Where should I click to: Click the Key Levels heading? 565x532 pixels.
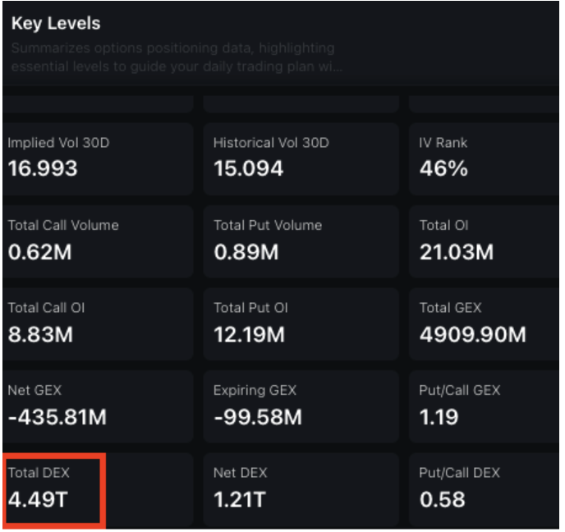(x=56, y=24)
